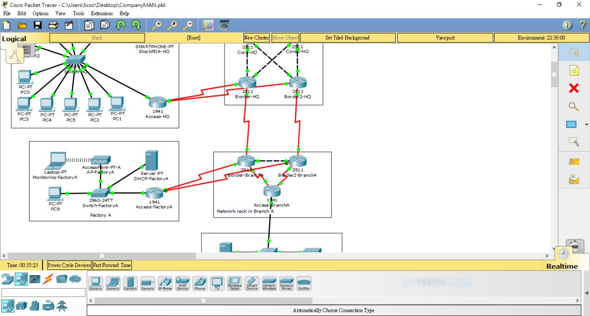Screen dimensions: 590x316
Task: Redo with the right green arrow icon
Action: [x=136, y=25]
